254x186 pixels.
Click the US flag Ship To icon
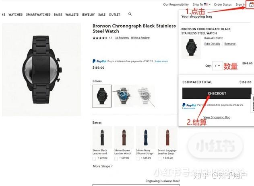206,4
